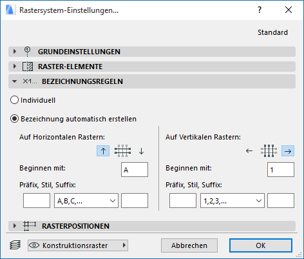This screenshot has height=259, width=304.
Task: Open help with the question mark button
Action: (x=260, y=10)
